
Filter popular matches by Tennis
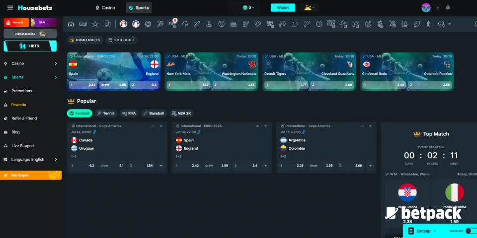tap(106, 113)
